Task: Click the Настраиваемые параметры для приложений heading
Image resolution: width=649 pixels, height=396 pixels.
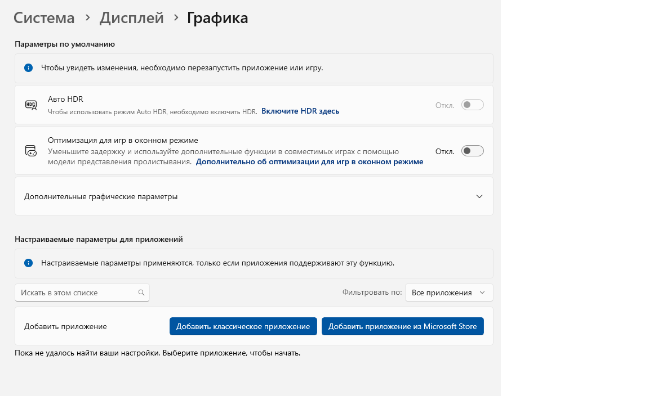Action: pyautogui.click(x=99, y=239)
